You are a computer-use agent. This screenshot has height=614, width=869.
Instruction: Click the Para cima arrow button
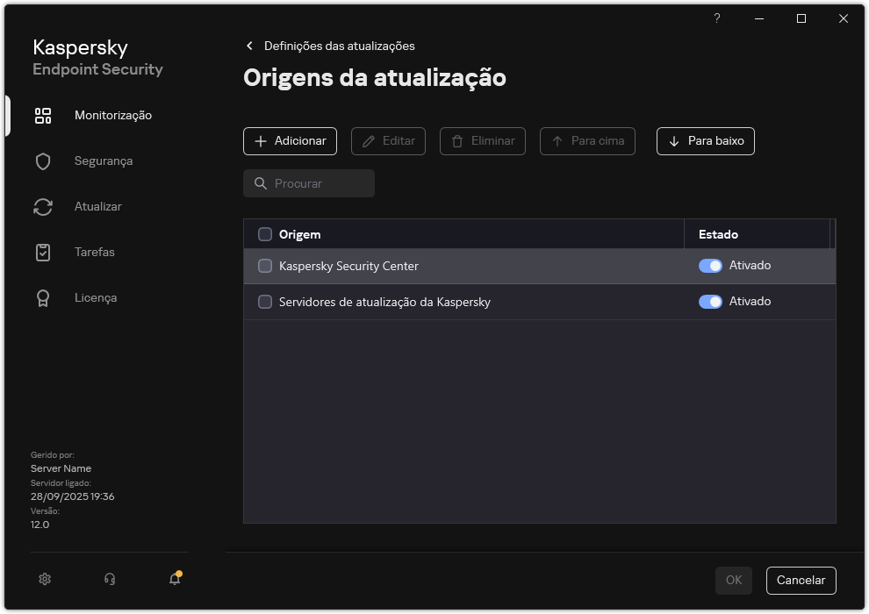587,141
